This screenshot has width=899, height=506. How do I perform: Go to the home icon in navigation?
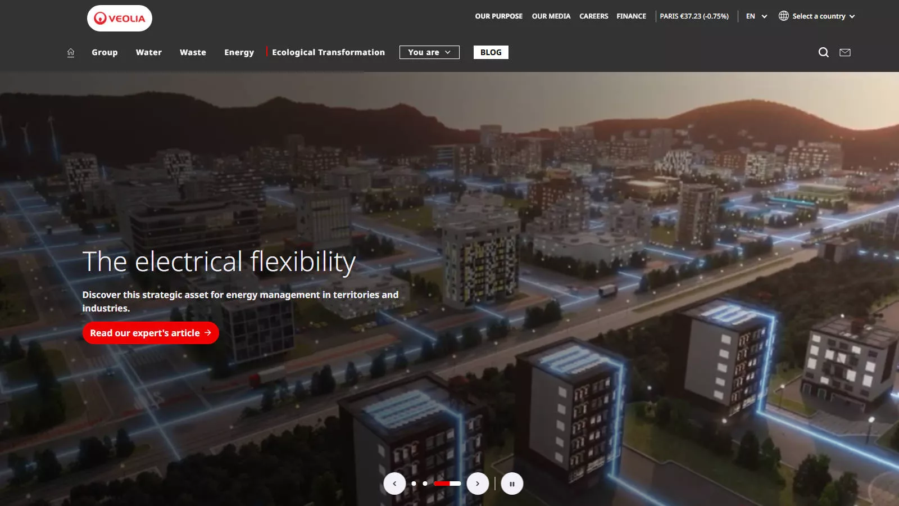point(71,52)
